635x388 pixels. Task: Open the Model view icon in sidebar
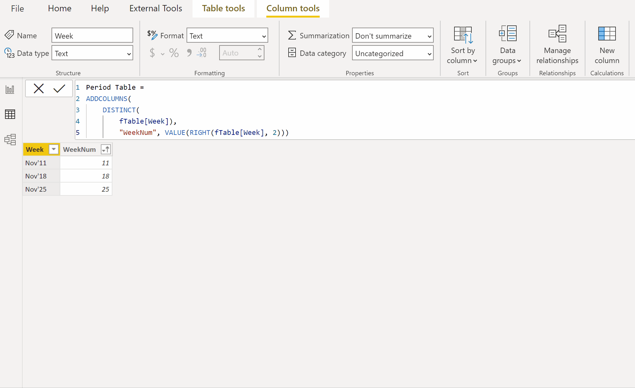10,139
